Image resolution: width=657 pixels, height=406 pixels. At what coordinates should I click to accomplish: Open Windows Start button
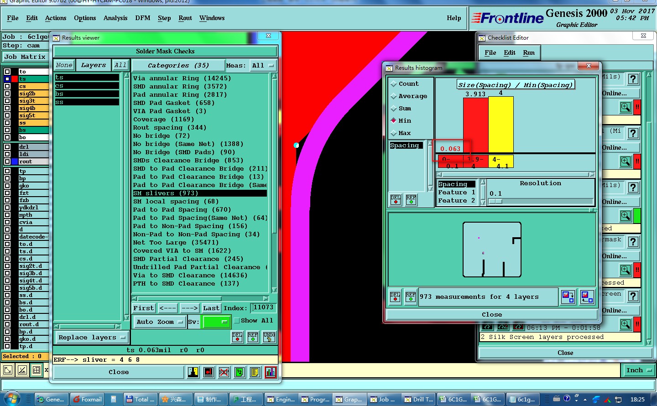[12, 399]
